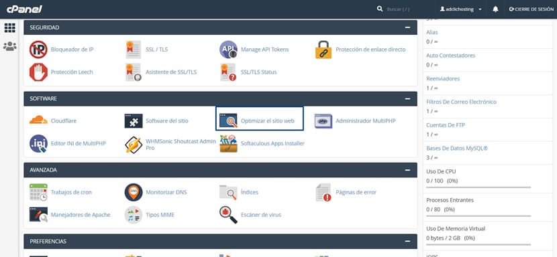Open the SSL/TLS Status icon

pos(228,72)
